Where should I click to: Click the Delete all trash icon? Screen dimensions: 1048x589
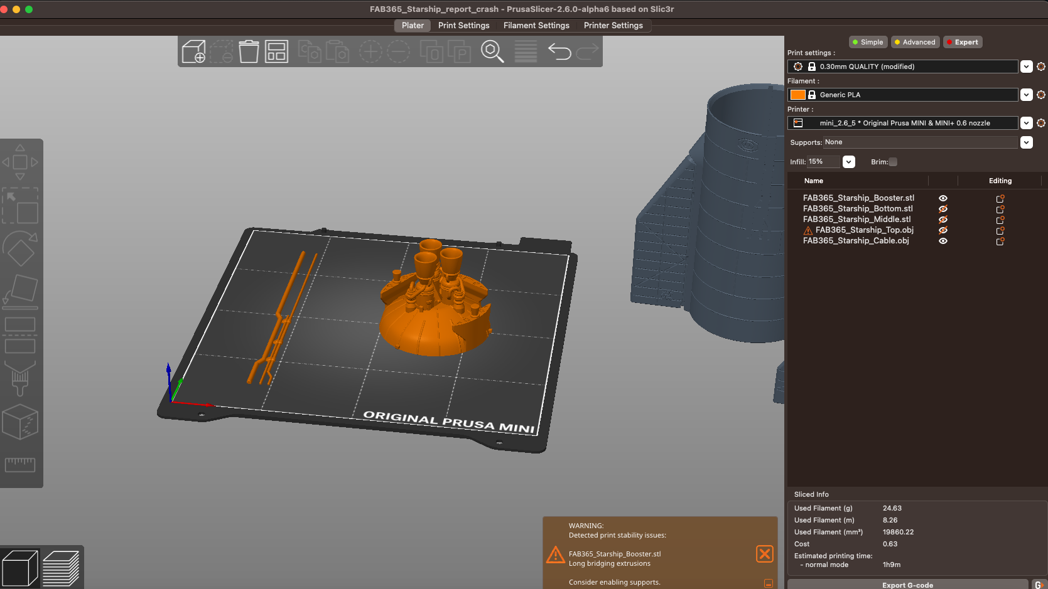click(x=249, y=51)
